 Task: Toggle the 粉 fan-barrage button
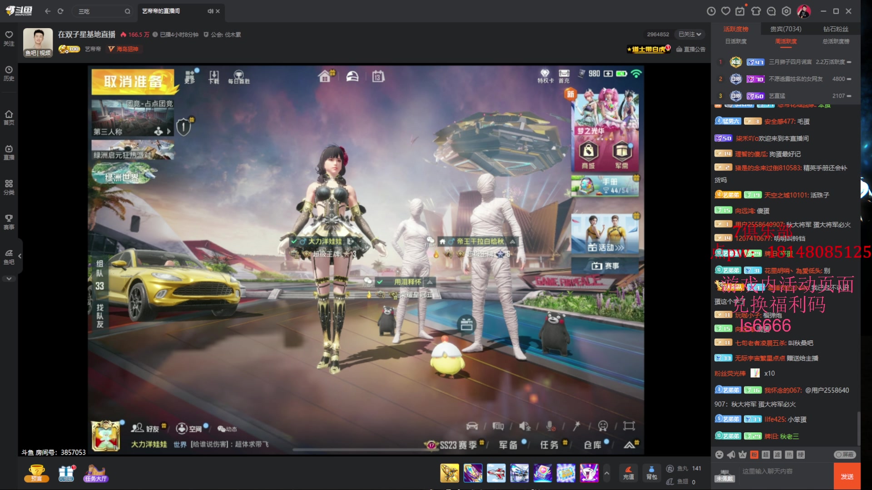click(x=754, y=455)
